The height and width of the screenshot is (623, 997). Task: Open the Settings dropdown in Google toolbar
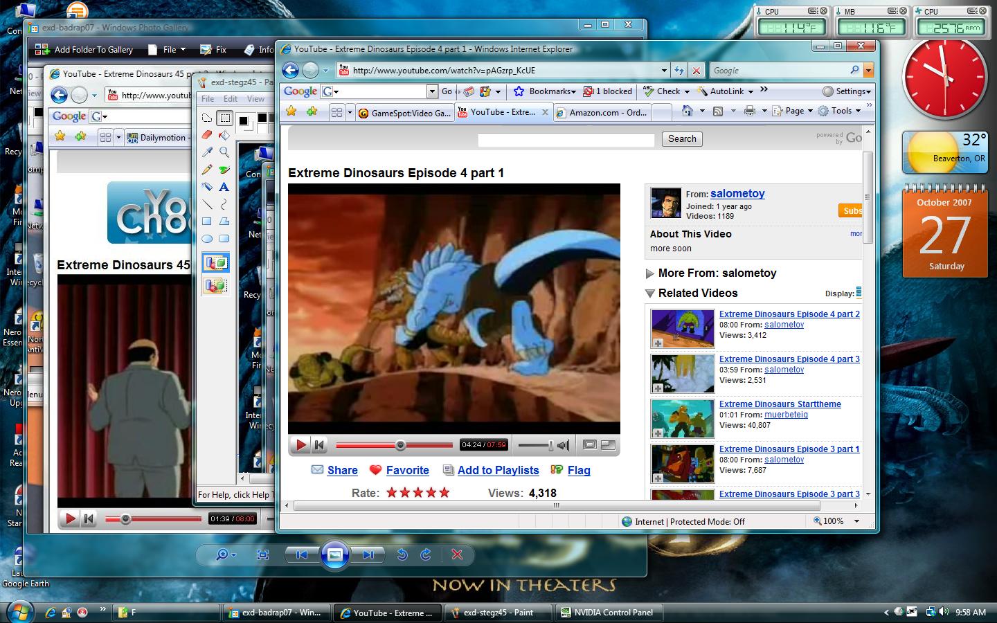846,91
